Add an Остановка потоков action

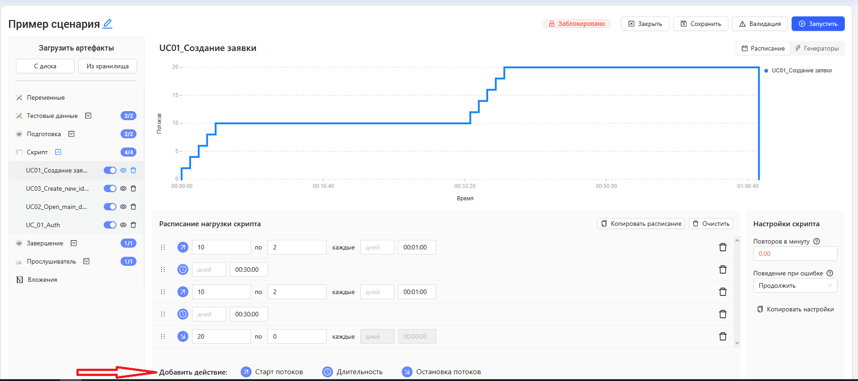(x=441, y=372)
